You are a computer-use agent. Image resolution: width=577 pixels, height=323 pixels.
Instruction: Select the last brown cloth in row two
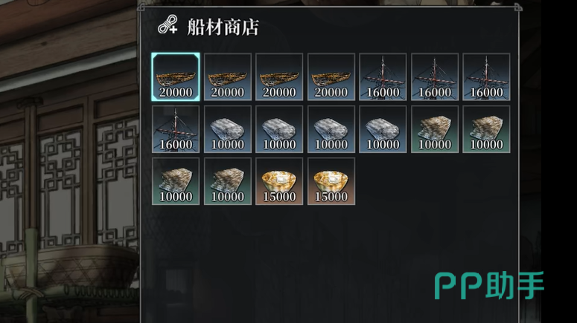point(486,129)
